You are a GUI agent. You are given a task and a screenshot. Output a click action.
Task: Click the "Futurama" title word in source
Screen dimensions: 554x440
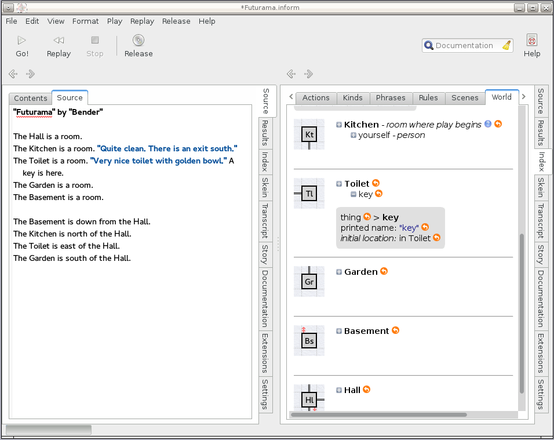34,112
